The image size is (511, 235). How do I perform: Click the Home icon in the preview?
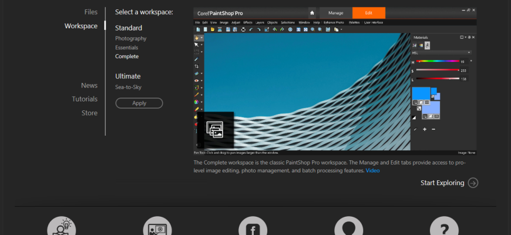312,13
